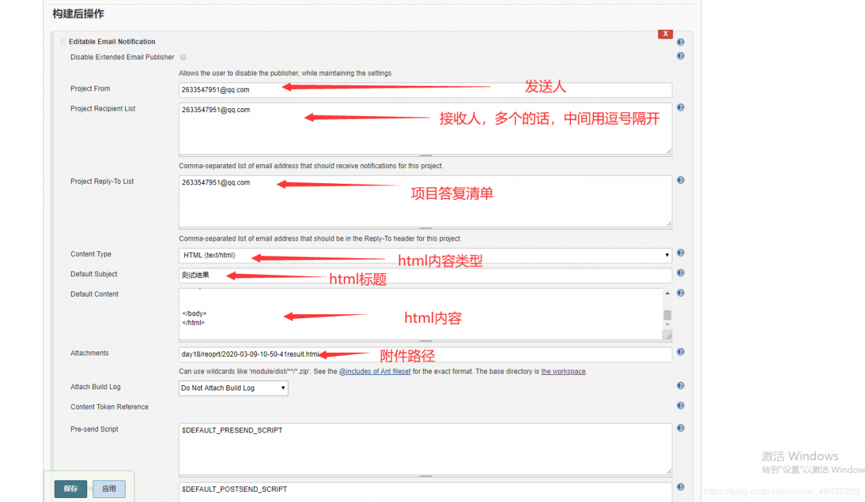865x502 pixels.
Task: Click the Default Subject field
Action: [x=425, y=276]
